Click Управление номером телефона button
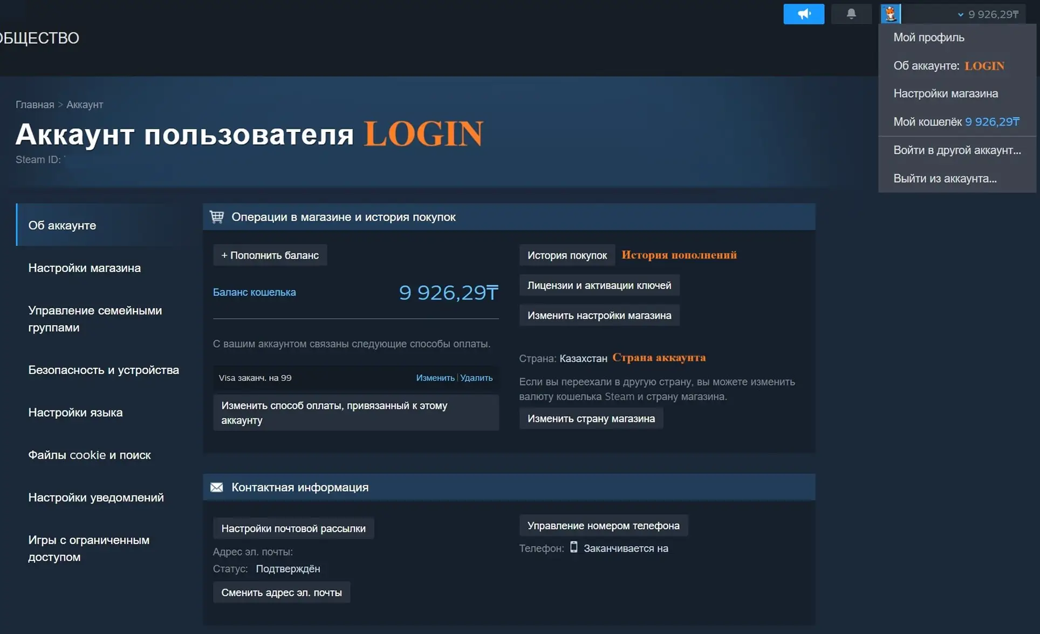 tap(604, 526)
